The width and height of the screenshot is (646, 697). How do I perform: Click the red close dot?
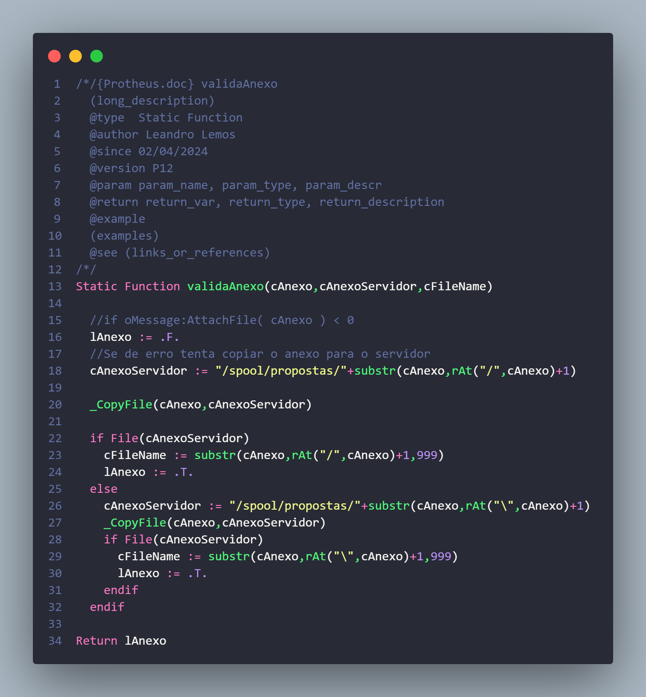pos(54,56)
